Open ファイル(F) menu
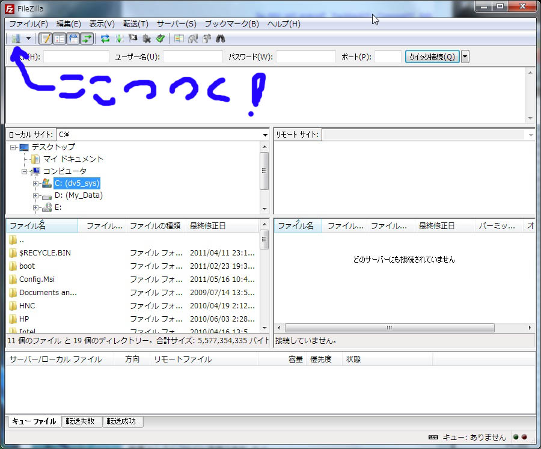 click(x=28, y=24)
